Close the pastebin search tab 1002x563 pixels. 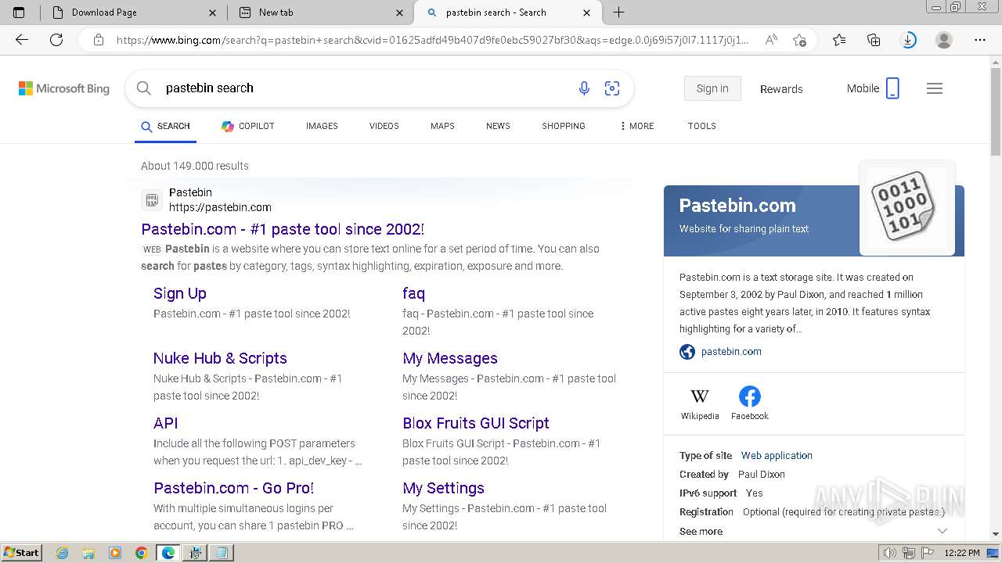[x=586, y=13]
